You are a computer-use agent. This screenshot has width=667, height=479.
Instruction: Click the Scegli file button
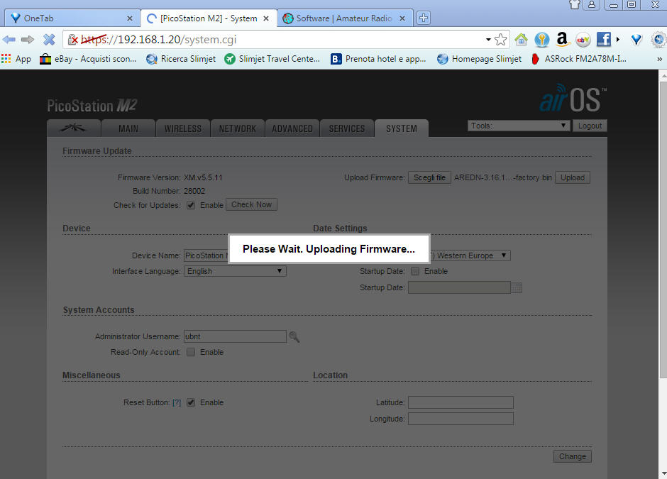pos(429,177)
